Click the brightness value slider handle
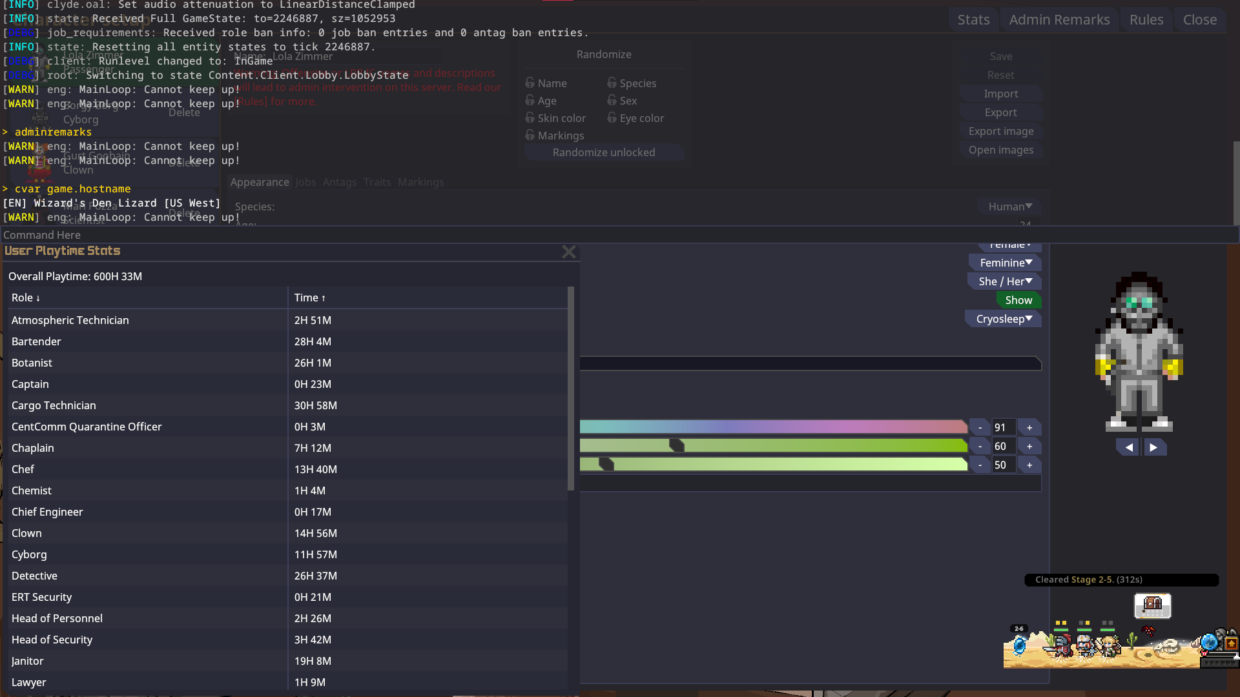Viewport: 1240px width, 697px height. (606, 465)
